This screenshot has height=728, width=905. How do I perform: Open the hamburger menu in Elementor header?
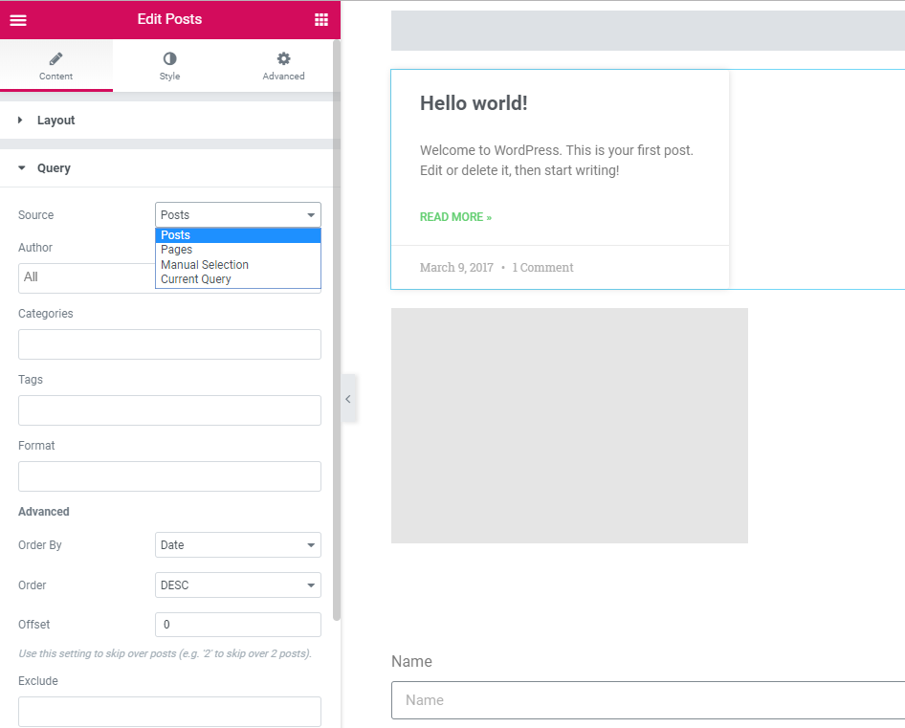click(x=18, y=20)
